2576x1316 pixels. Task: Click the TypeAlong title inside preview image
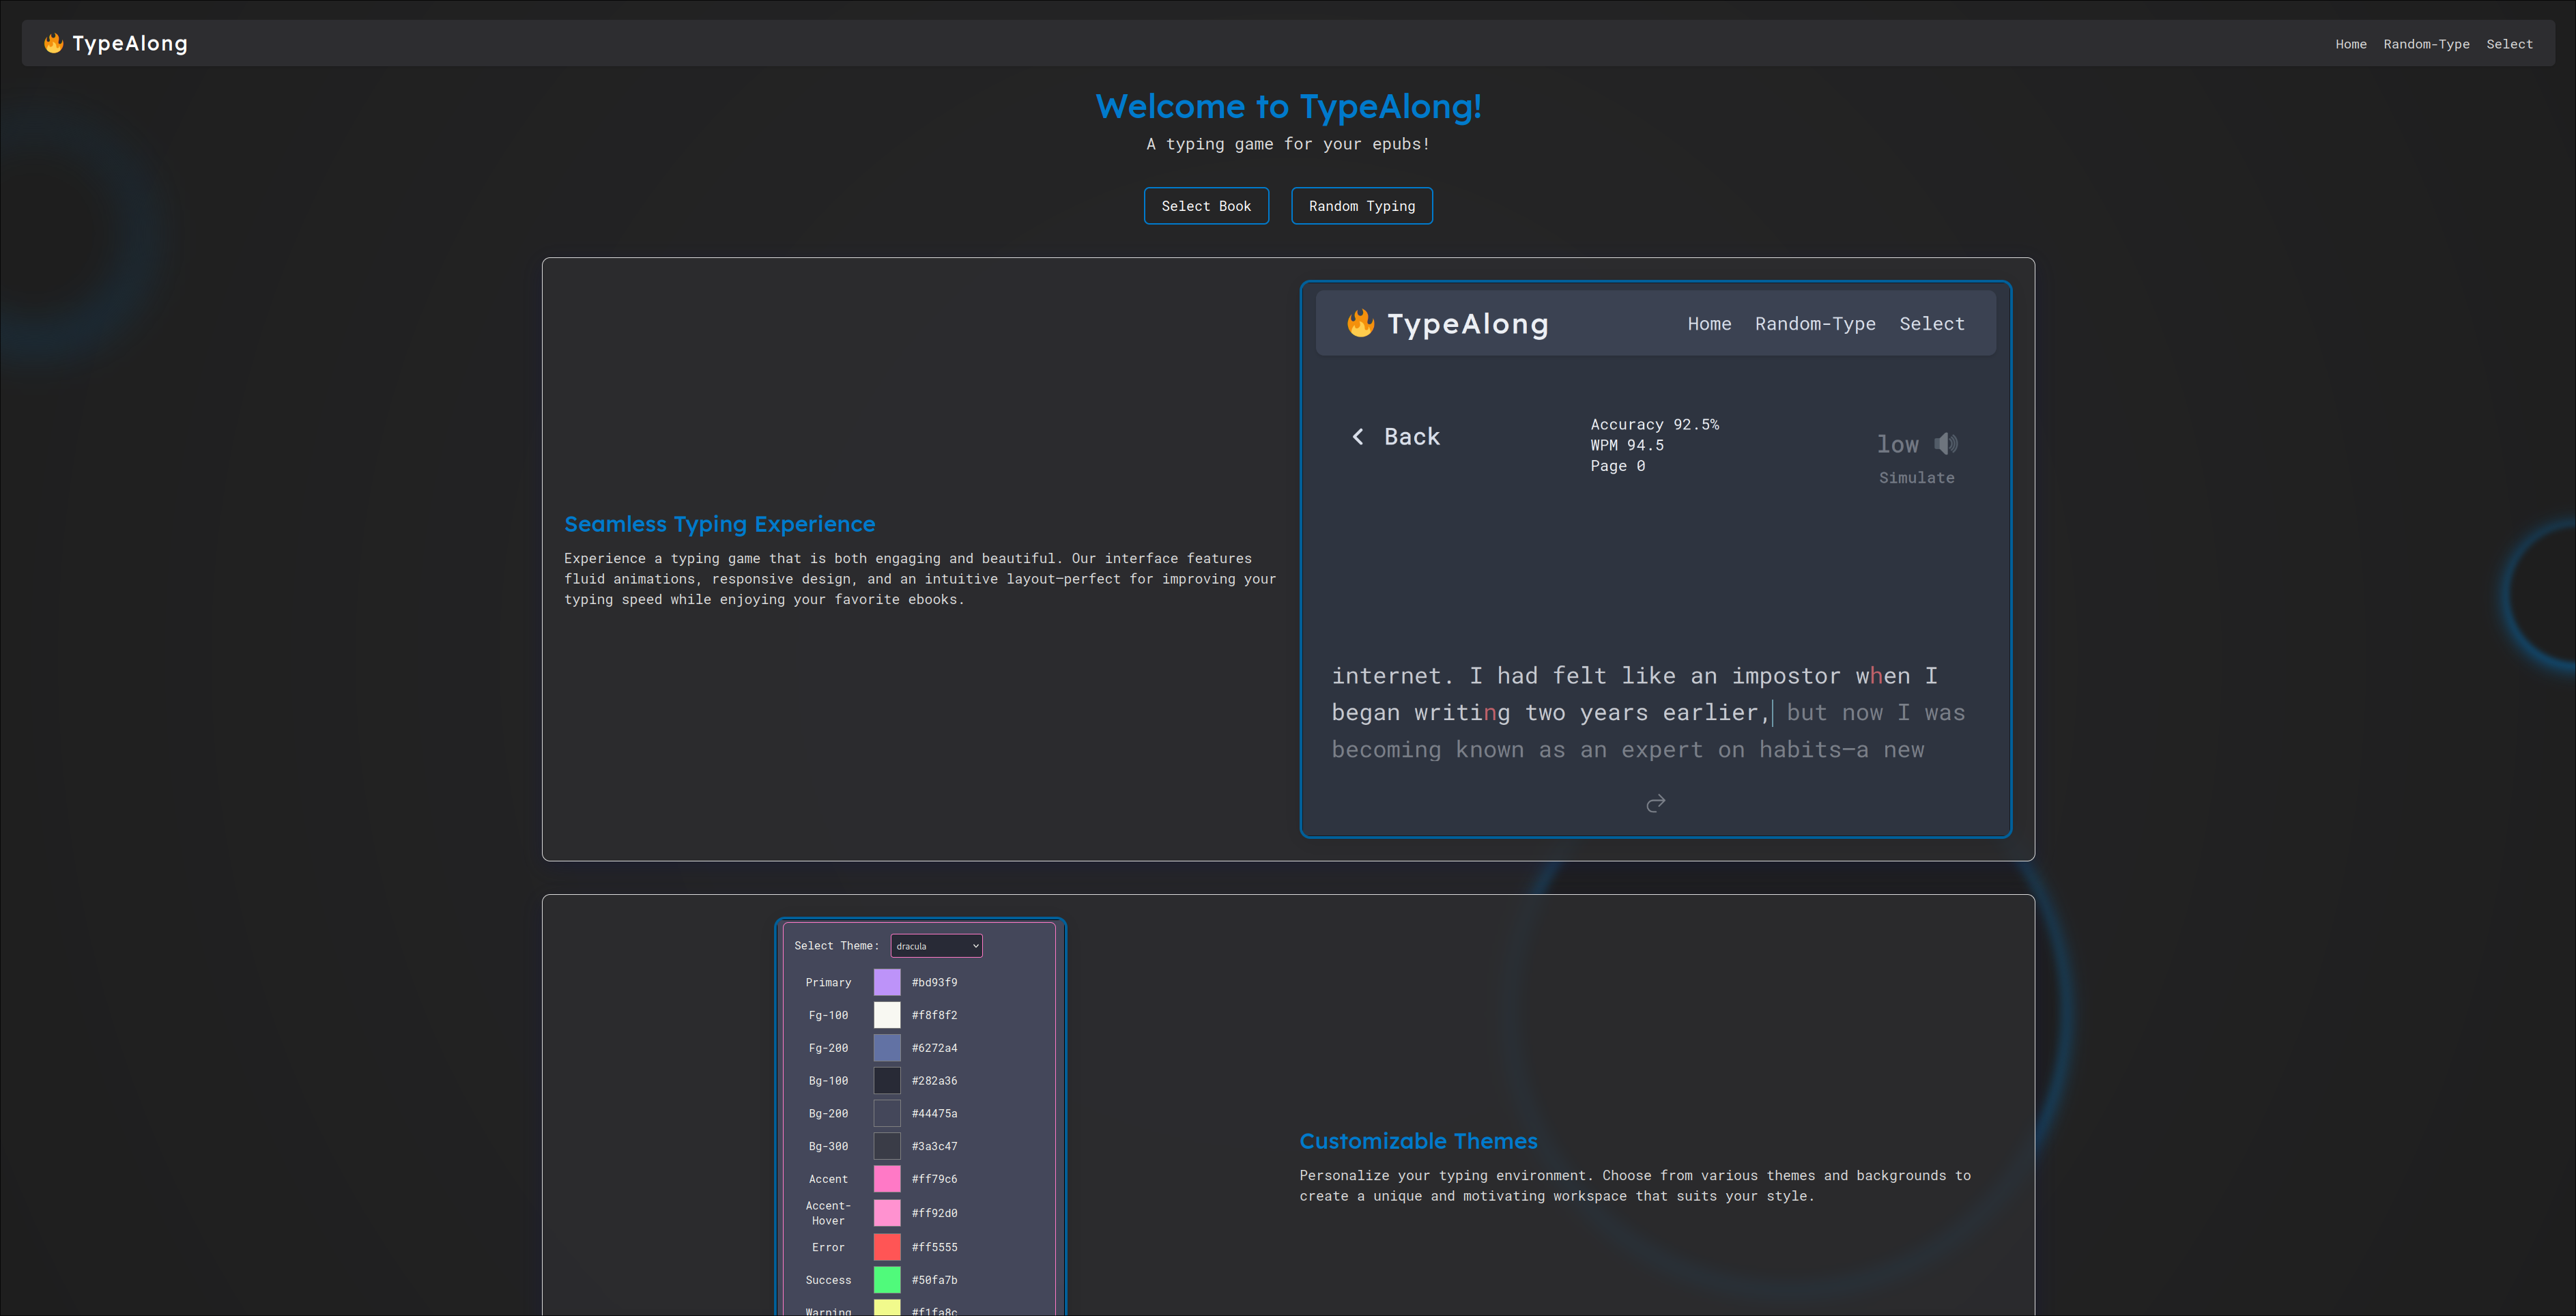click(1468, 324)
